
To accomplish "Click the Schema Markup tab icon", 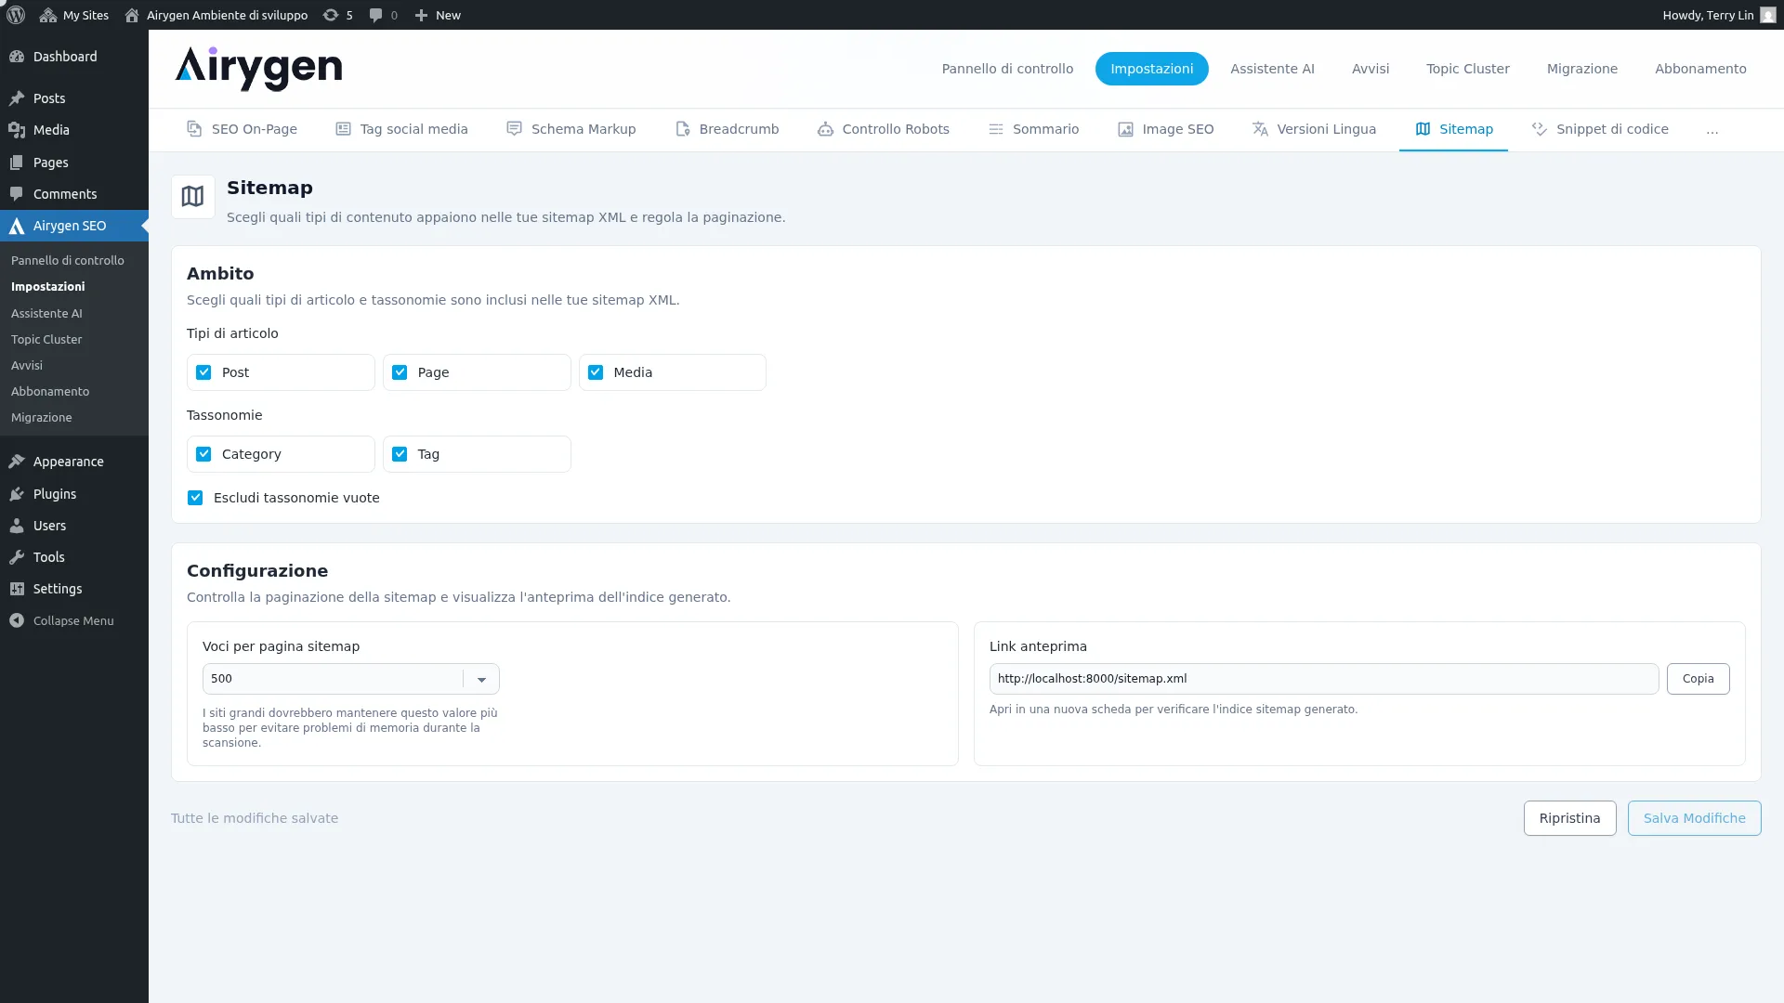I will (514, 129).
